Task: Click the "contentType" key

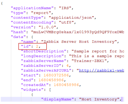Action: pyautogui.click(x=27, y=18)
